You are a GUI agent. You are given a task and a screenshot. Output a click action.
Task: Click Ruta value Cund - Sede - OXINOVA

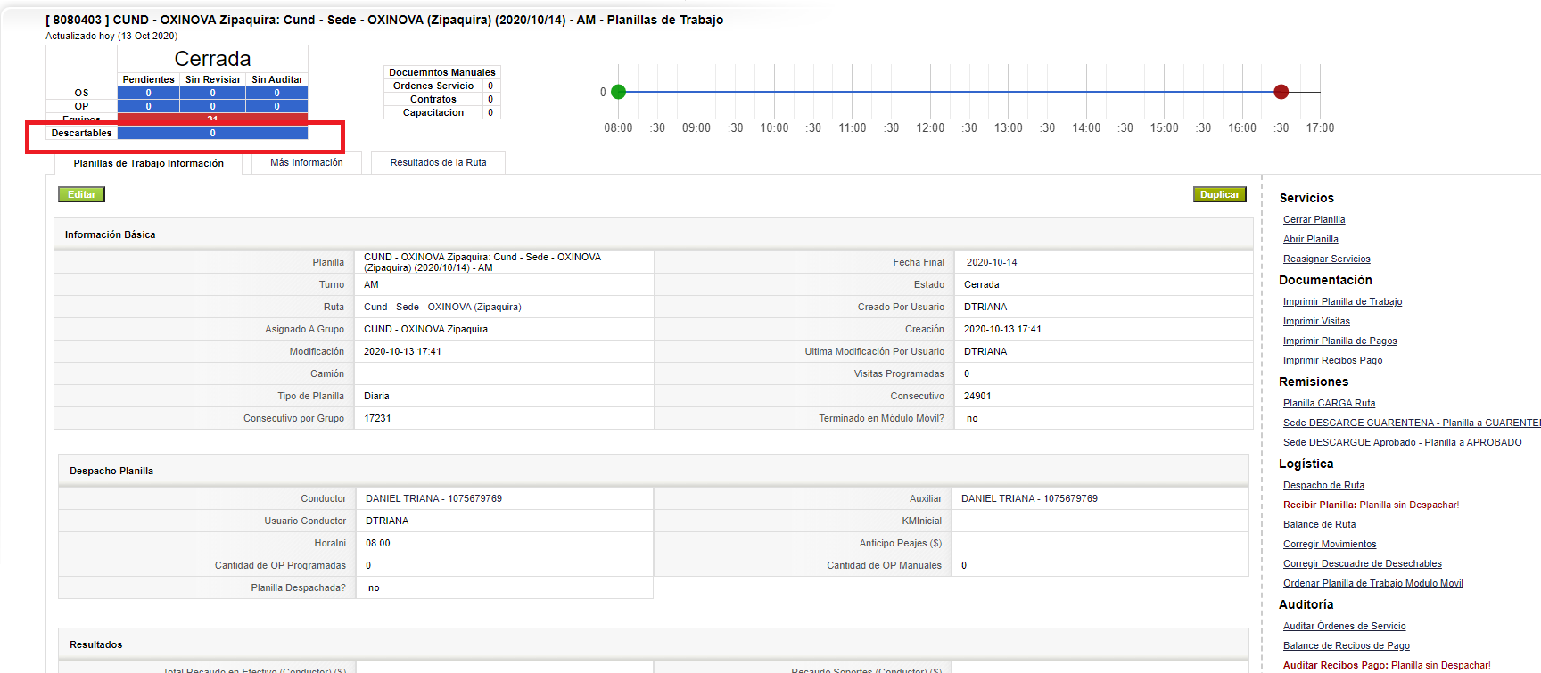tap(442, 307)
